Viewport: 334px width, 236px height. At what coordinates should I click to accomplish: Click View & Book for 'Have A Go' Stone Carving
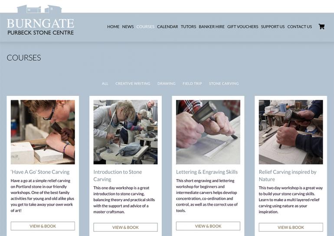(43, 226)
